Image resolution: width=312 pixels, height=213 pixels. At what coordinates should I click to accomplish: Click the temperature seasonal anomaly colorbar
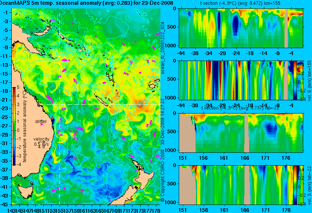[14, 126]
